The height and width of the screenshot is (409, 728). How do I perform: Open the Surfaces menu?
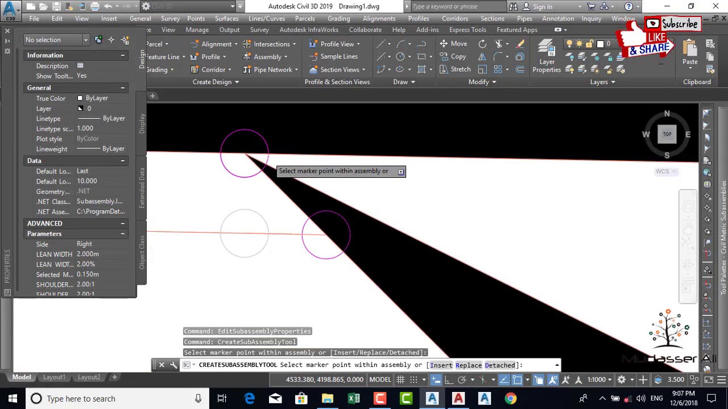point(226,19)
